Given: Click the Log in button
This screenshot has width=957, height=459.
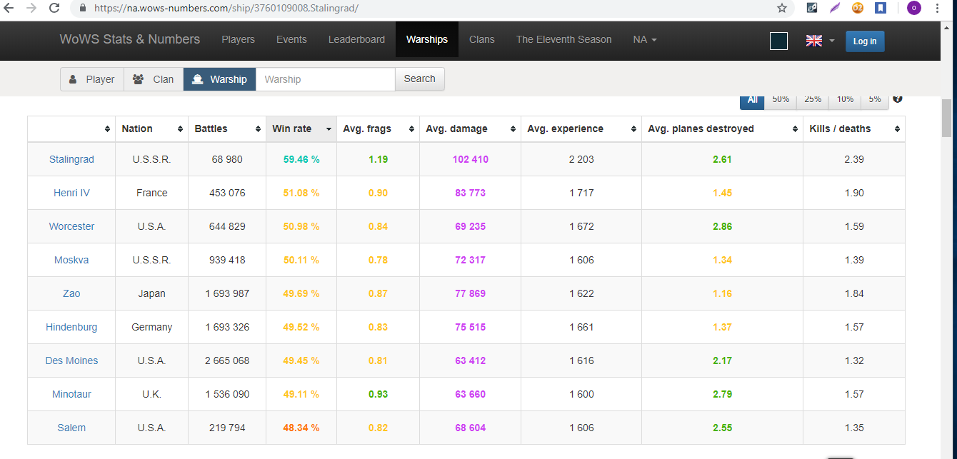Looking at the screenshot, I should tap(864, 41).
